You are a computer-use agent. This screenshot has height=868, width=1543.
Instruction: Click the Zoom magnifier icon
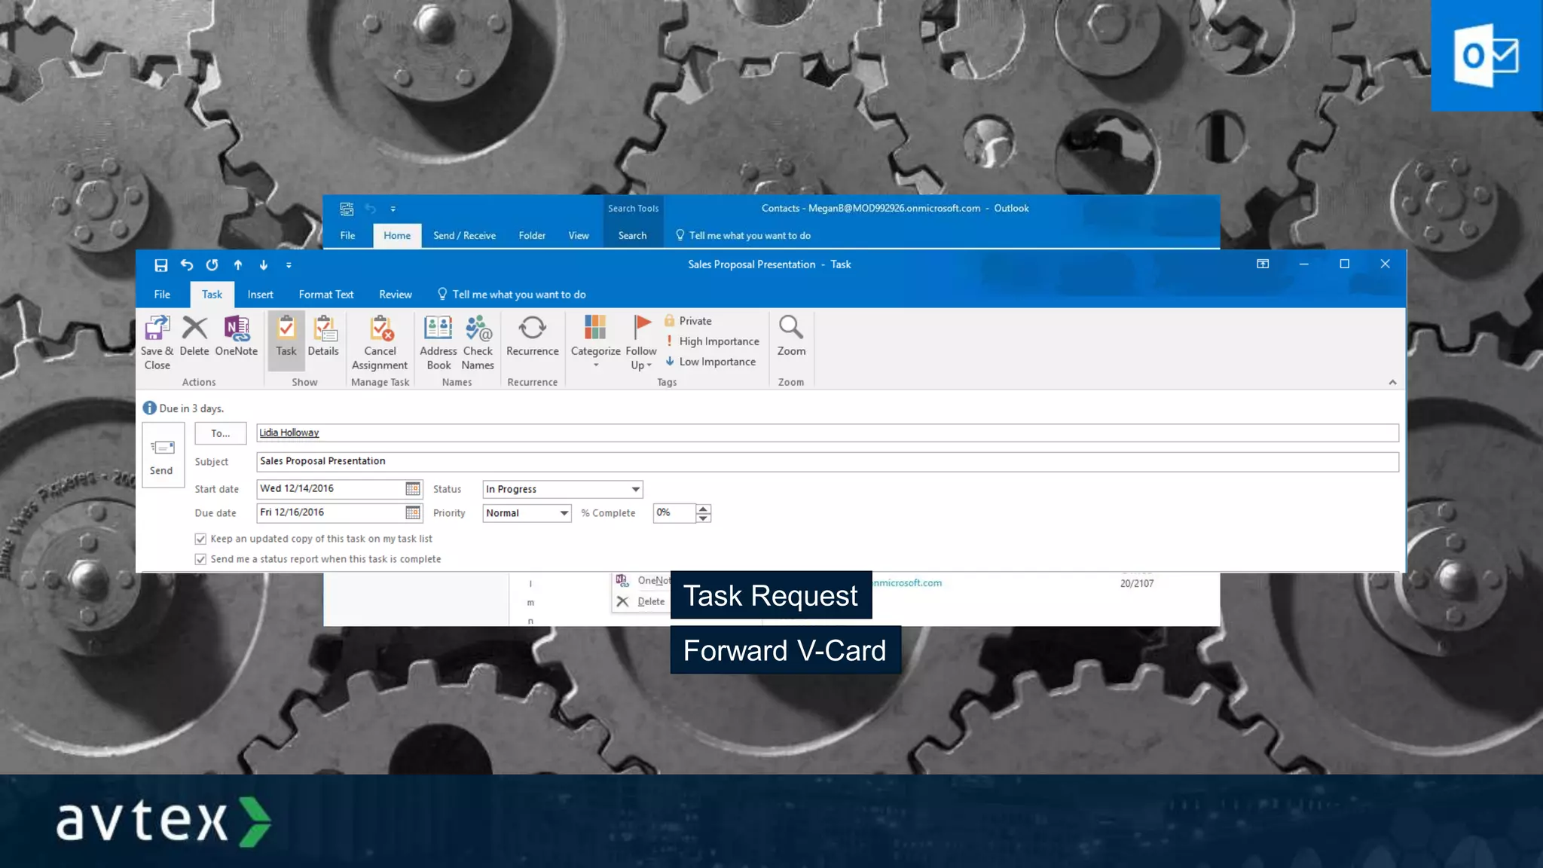pyautogui.click(x=791, y=336)
